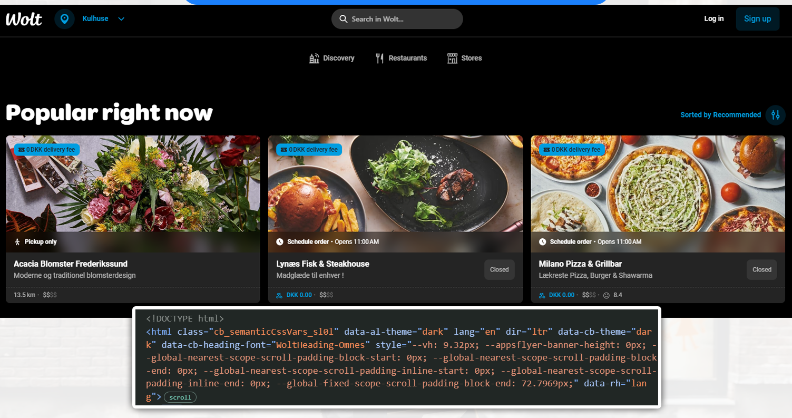Click the filter sliders icon
Screen dimensions: 792x418
775,115
